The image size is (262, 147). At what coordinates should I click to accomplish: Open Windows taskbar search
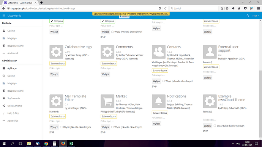[12, 144]
